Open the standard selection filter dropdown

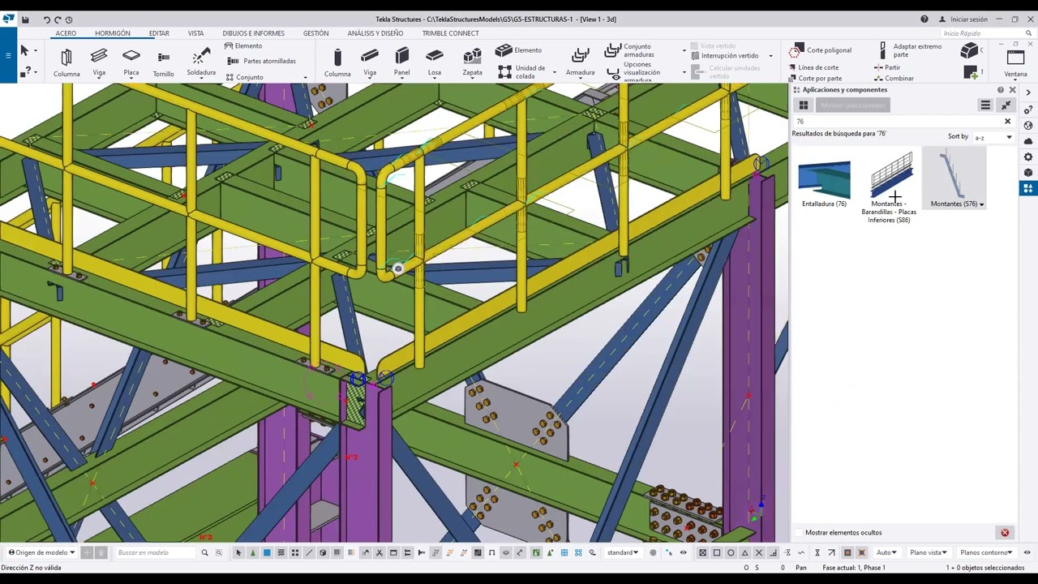[623, 552]
